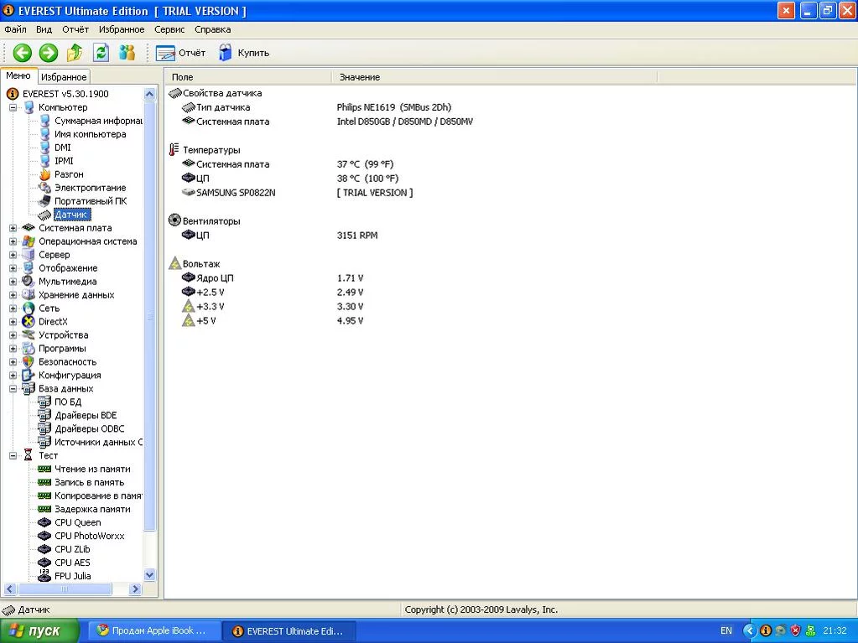Image resolution: width=858 pixels, height=643 pixels.
Task: Expand the DirectX tree node
Action: pyautogui.click(x=13, y=322)
